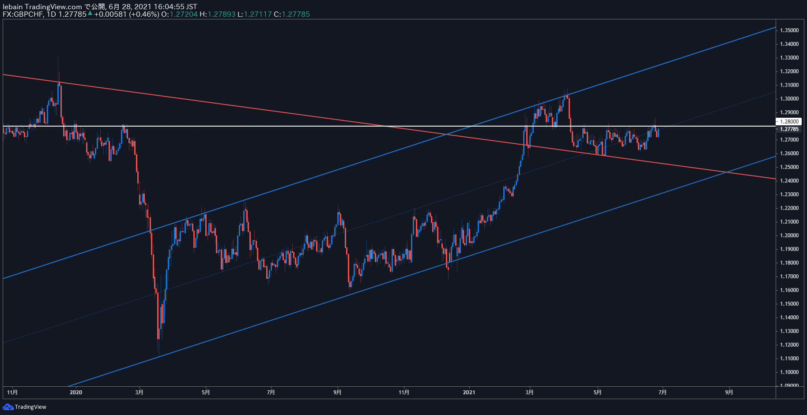This screenshot has width=807, height=415.
Task: Click the 1.33000 price axis label
Action: (x=789, y=58)
